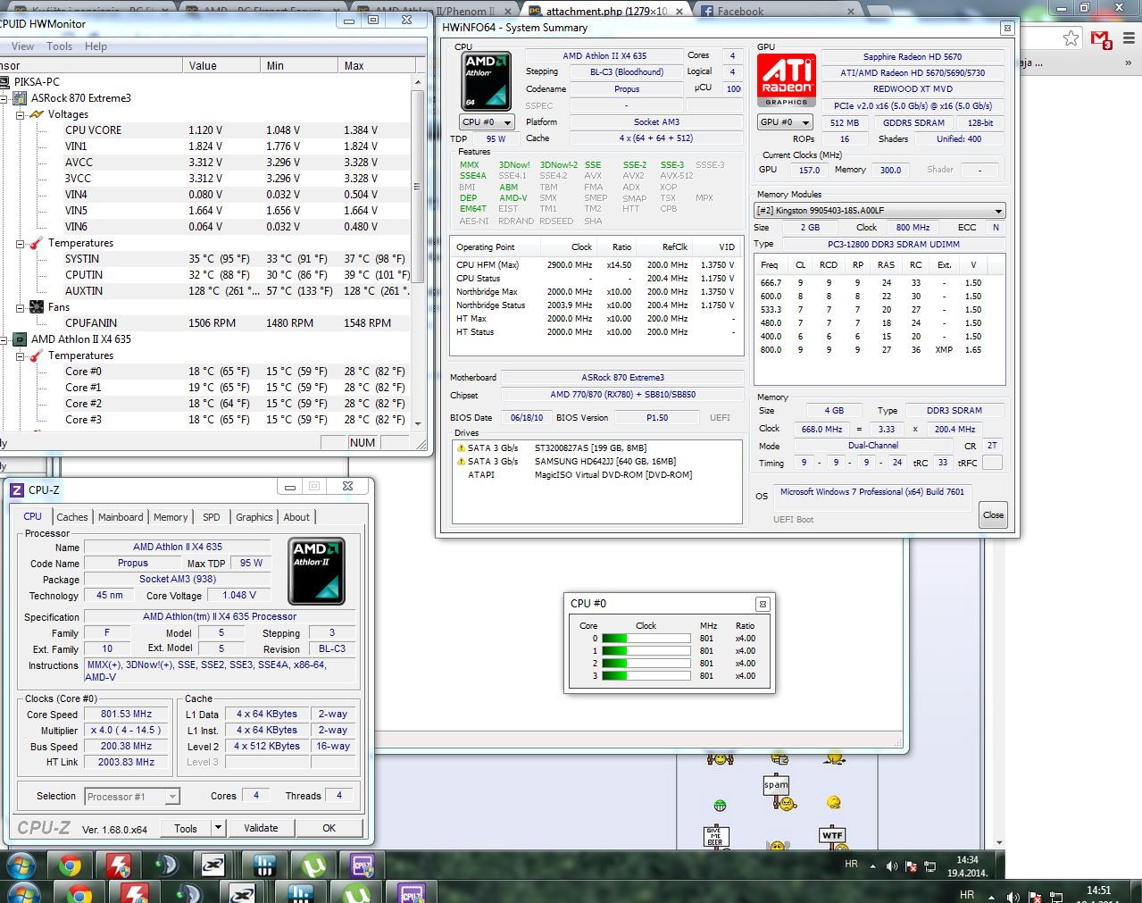Click the Fans icon in HWMonitor tree

pos(37,307)
